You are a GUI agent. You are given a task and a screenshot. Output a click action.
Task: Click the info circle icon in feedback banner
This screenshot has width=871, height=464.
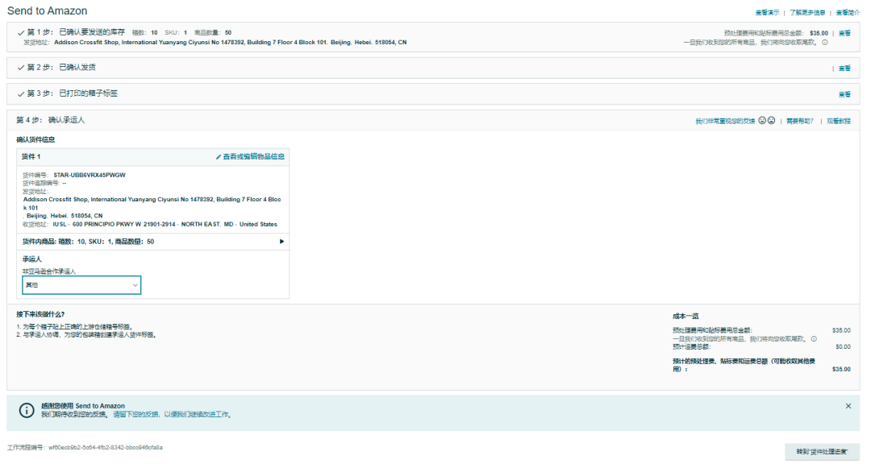pyautogui.click(x=27, y=410)
